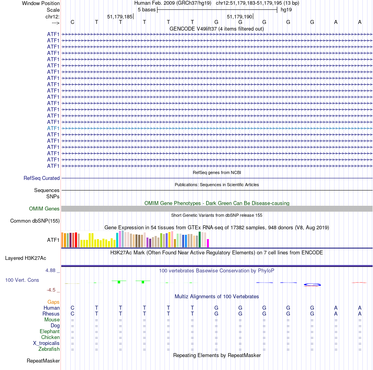Image resolution: width=373 pixels, height=370 pixels.
Task: Select the Zebrafish alignment row label
Action: click(49, 349)
